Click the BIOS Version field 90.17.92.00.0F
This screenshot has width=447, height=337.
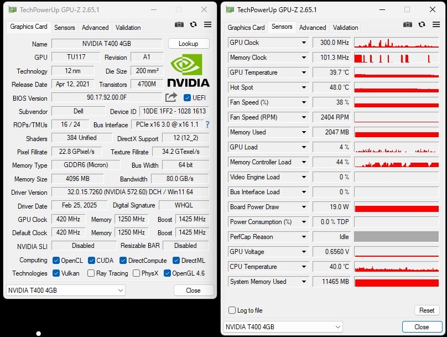(x=107, y=97)
